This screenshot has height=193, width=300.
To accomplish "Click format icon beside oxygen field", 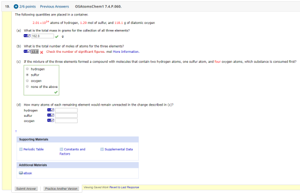I will tap(51, 120).
